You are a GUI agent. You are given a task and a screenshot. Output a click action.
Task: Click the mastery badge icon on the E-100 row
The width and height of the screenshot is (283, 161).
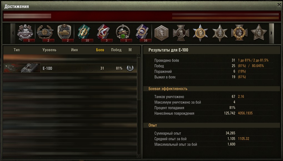coord(130,68)
